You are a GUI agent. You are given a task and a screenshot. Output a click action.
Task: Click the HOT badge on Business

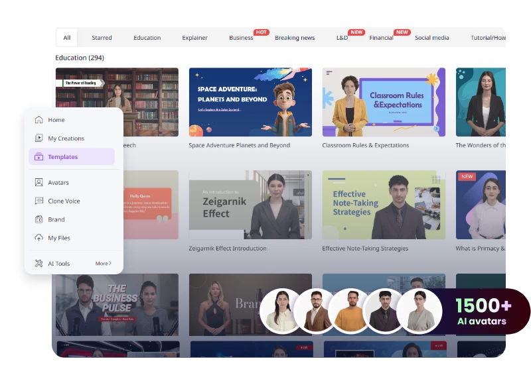261,32
